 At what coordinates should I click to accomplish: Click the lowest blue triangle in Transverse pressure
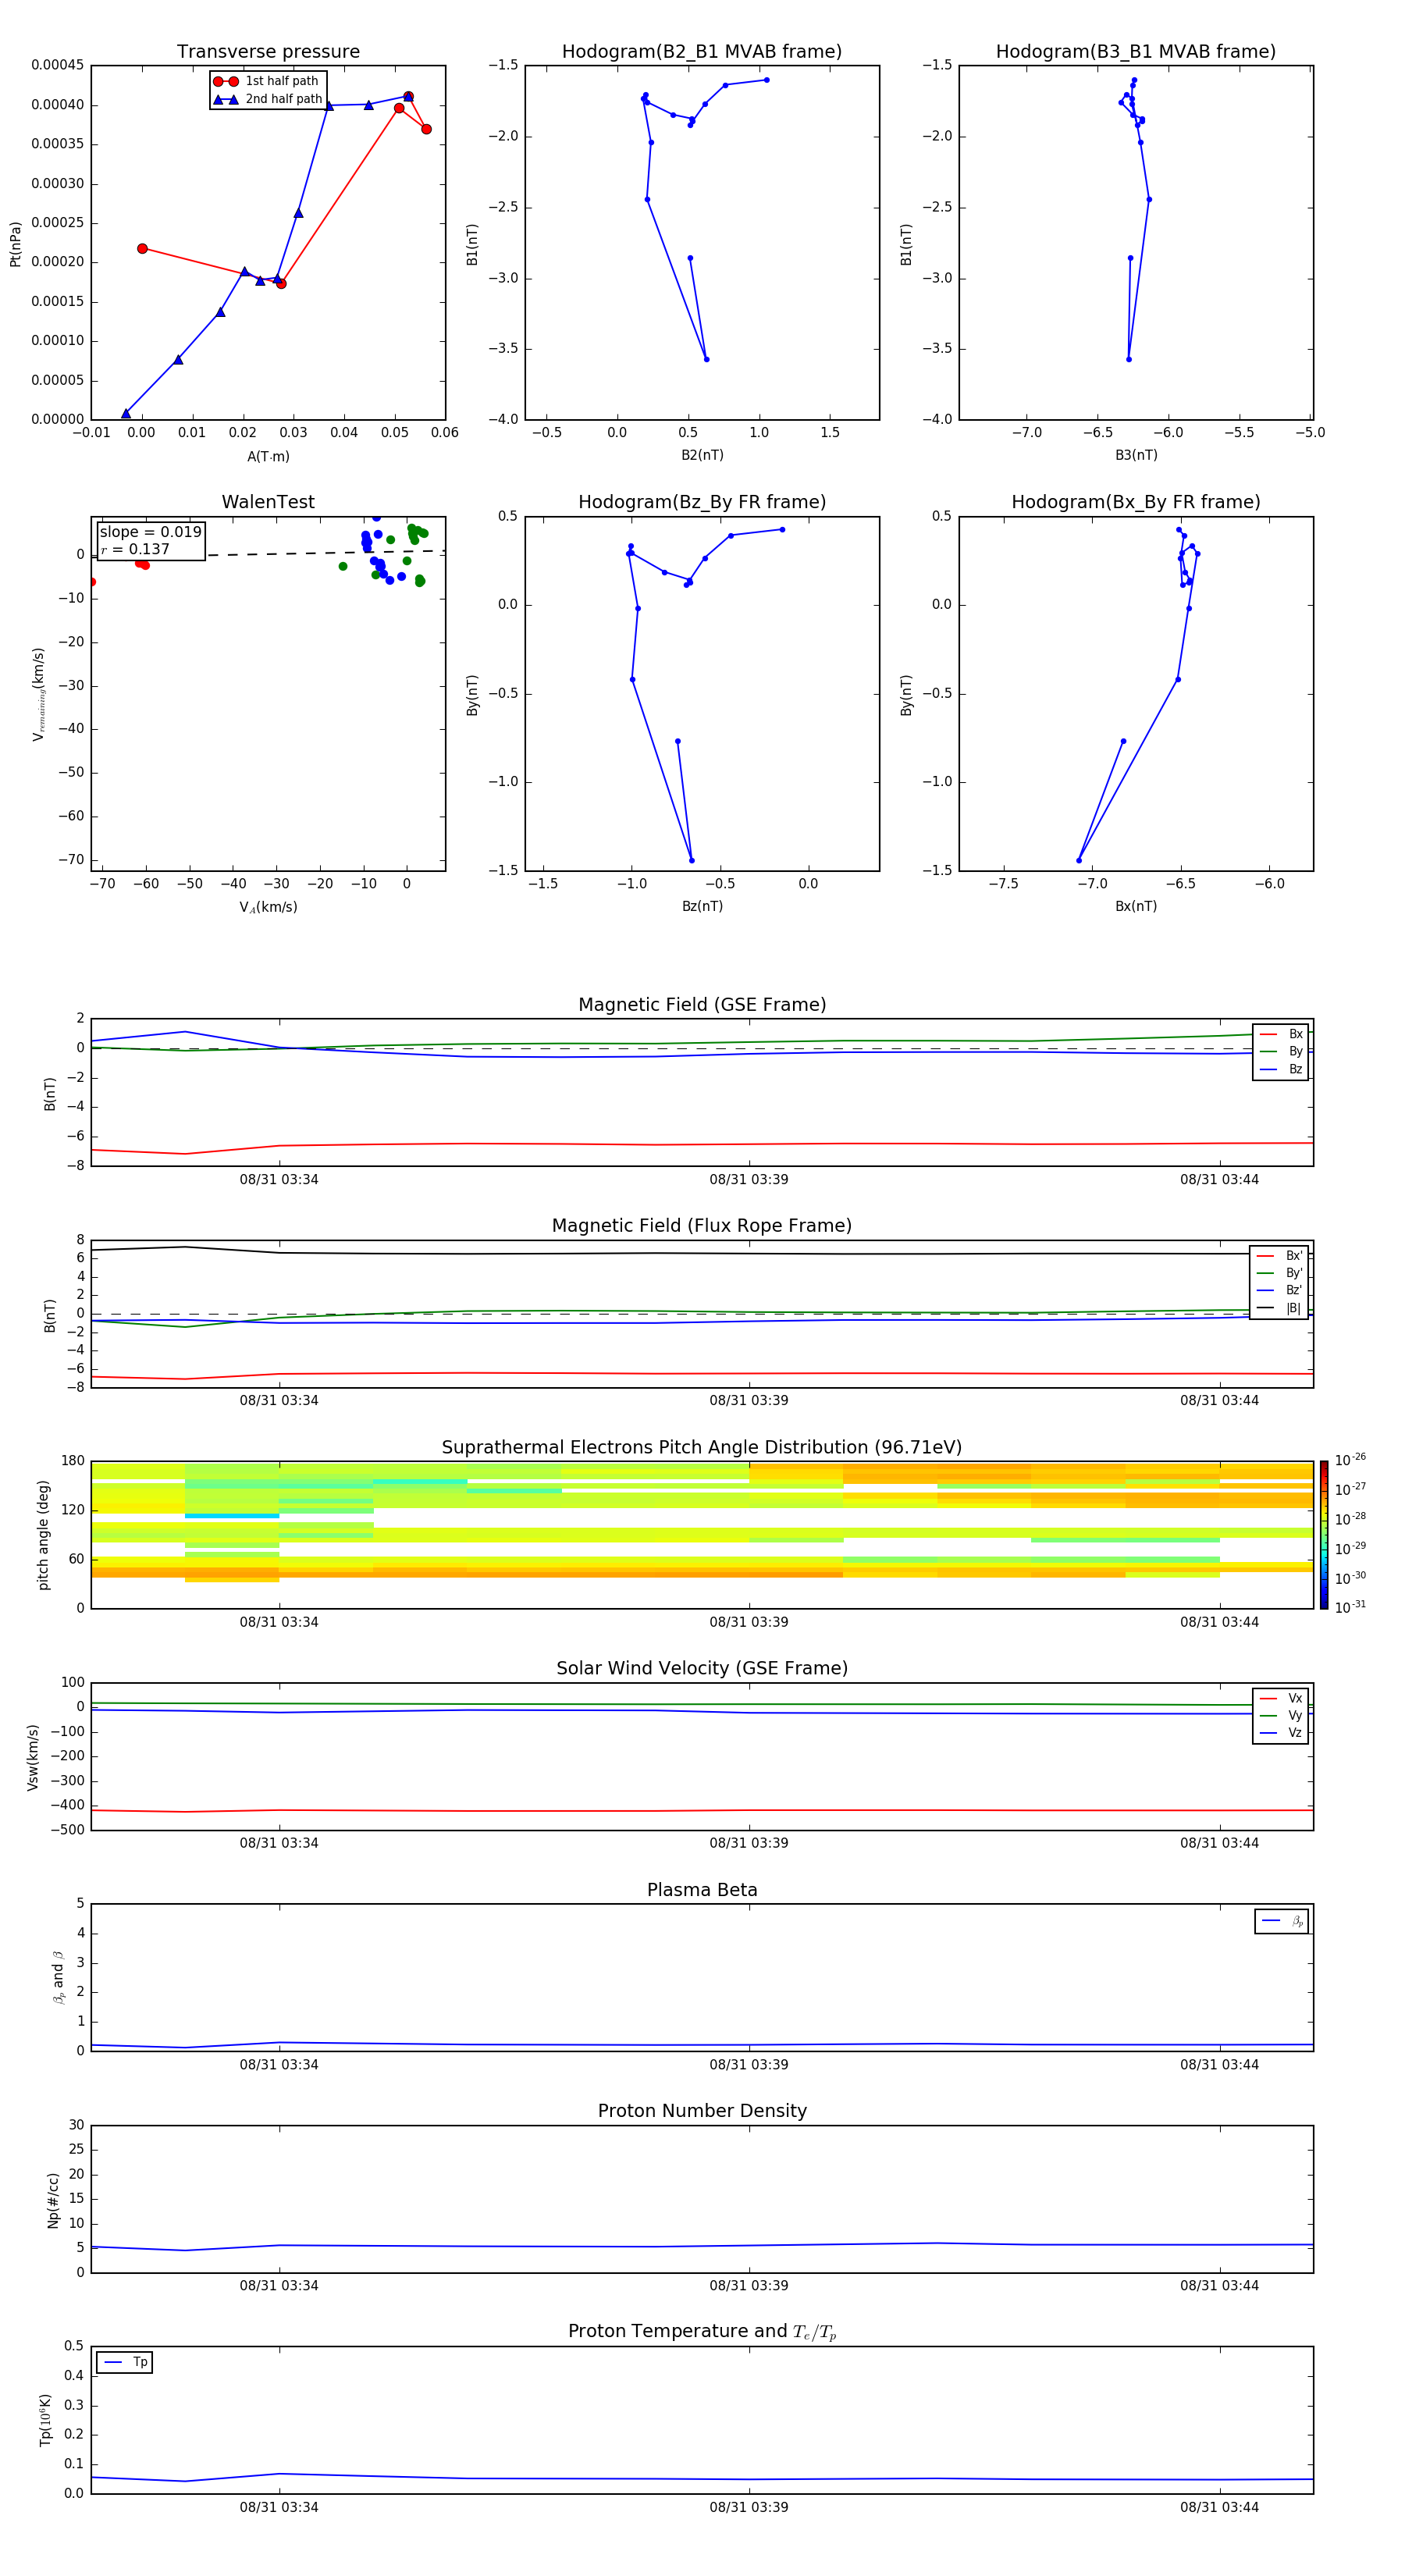[x=126, y=413]
